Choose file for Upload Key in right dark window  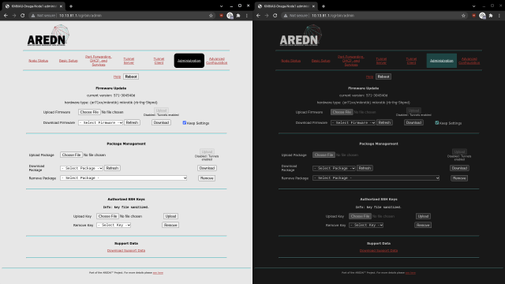pos(360,216)
